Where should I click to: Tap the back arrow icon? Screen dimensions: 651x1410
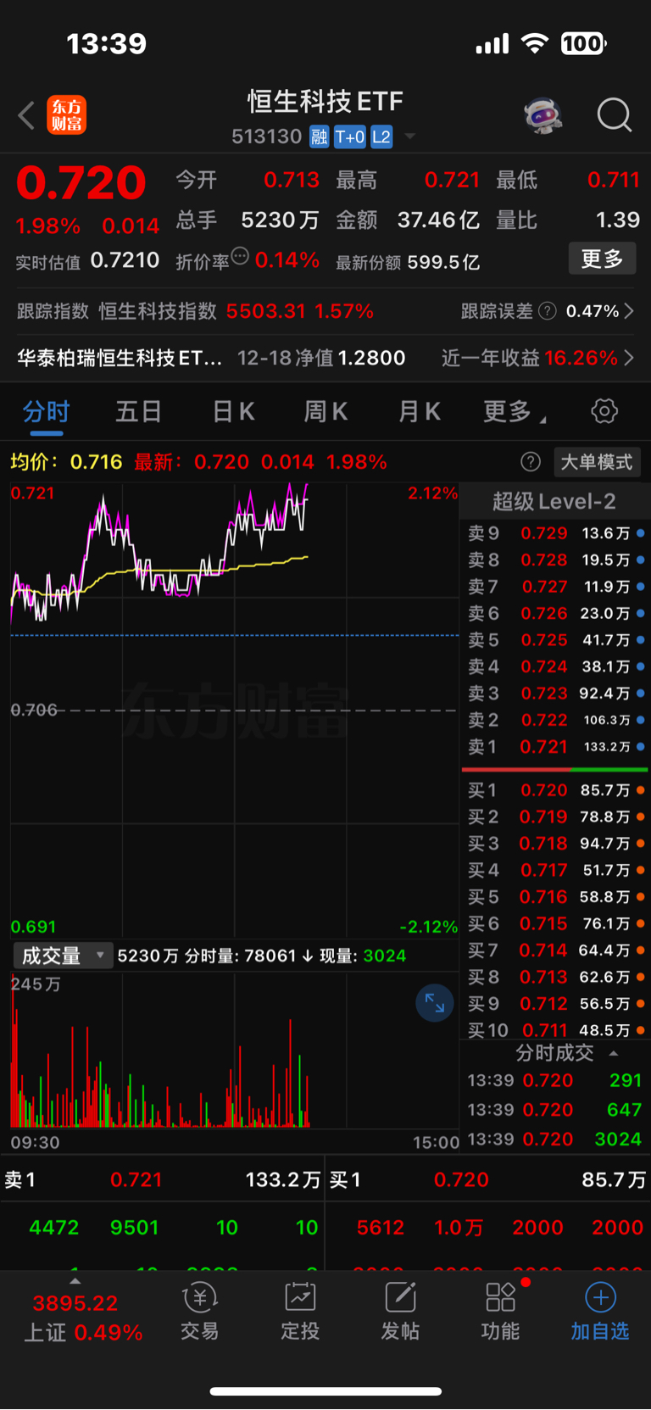(26, 115)
